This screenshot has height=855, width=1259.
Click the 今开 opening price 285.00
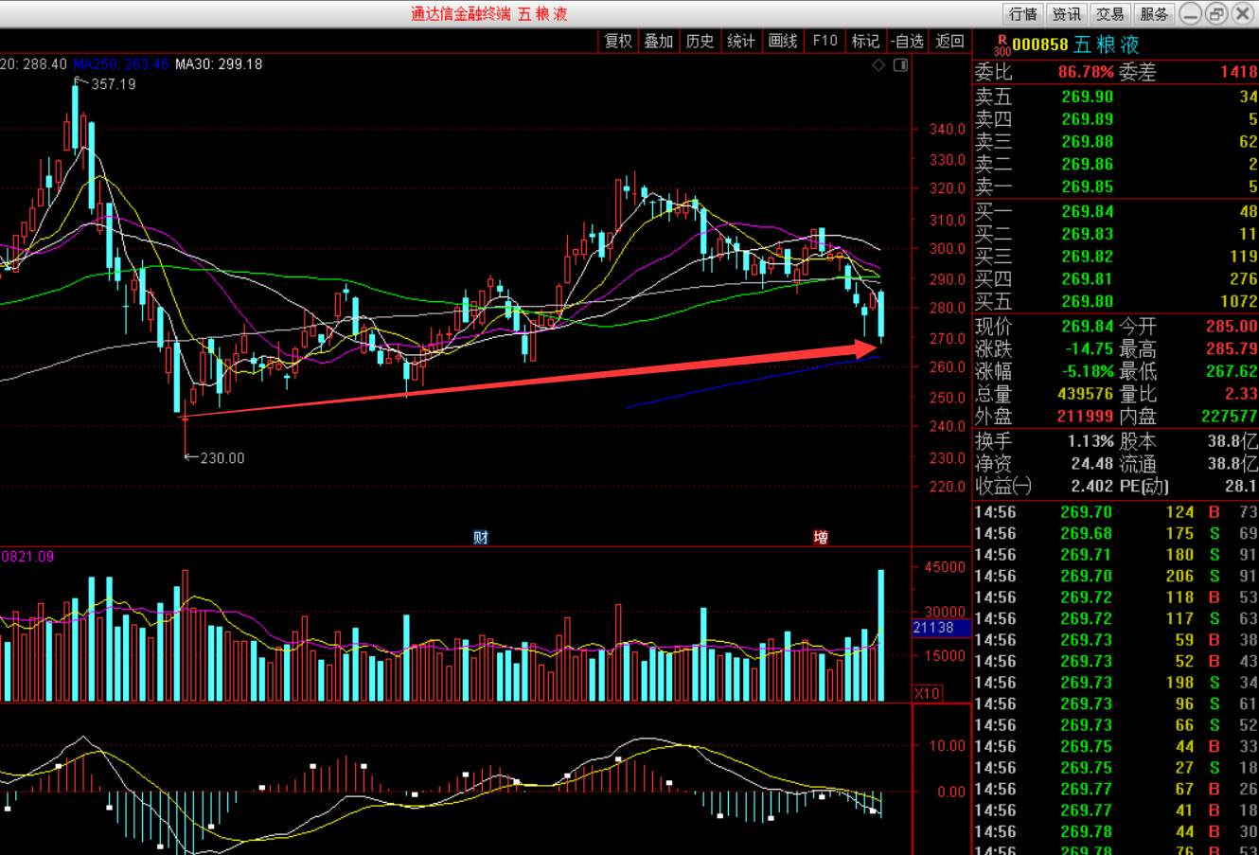pos(1232,327)
